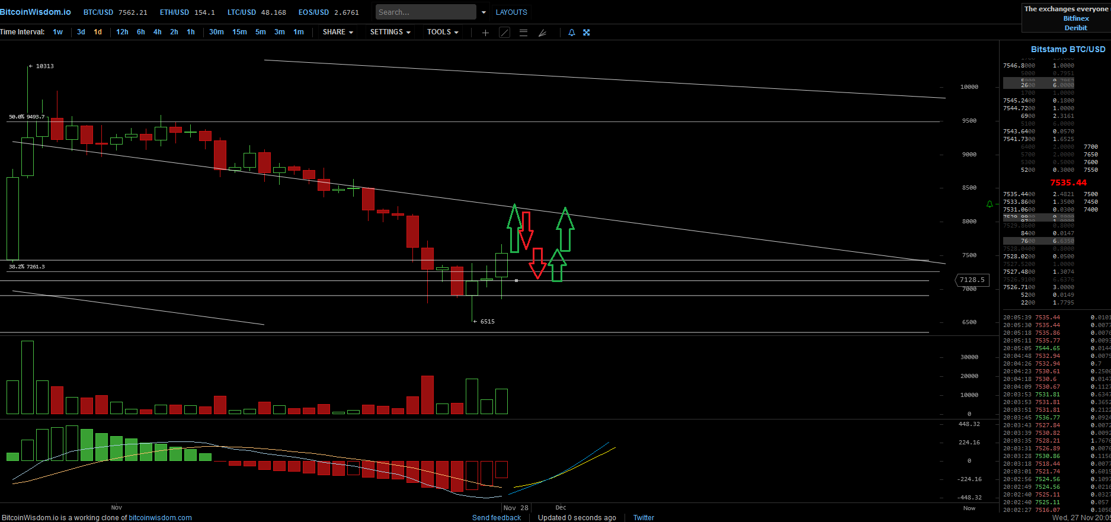Expand the SETTINGS dropdown menu
The width and height of the screenshot is (1111, 522).
390,32
